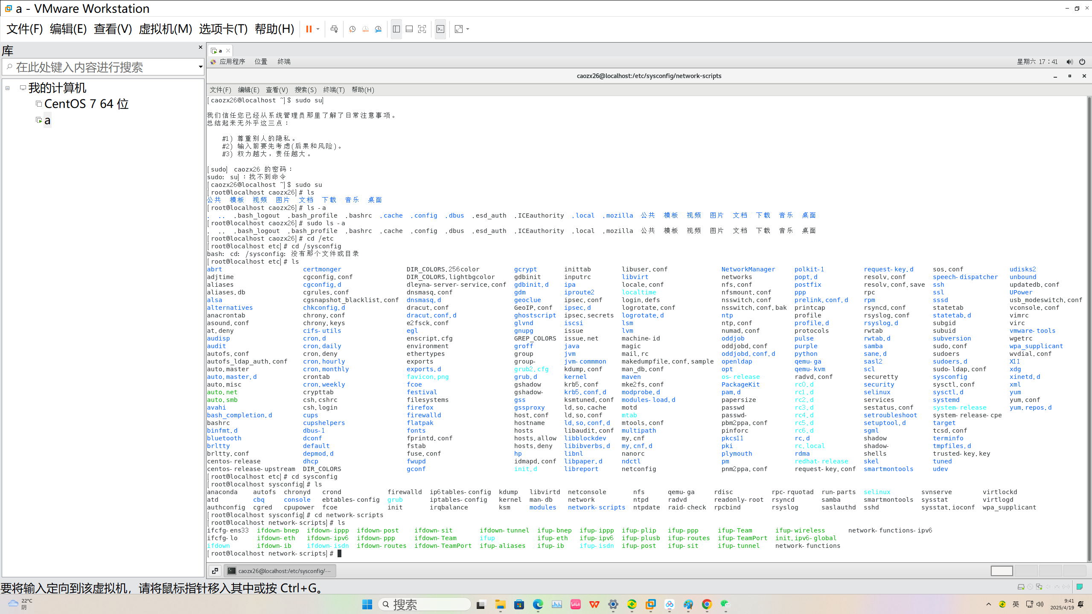This screenshot has width=1092, height=614.
Task: Select CentOS 7 64 位 in library
Action: click(x=86, y=104)
